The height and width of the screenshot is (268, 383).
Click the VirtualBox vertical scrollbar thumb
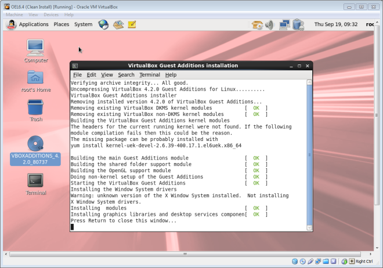click(x=377, y=115)
